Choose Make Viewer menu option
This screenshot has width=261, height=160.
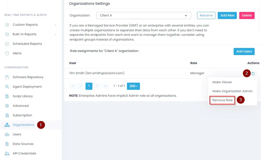click(222, 82)
